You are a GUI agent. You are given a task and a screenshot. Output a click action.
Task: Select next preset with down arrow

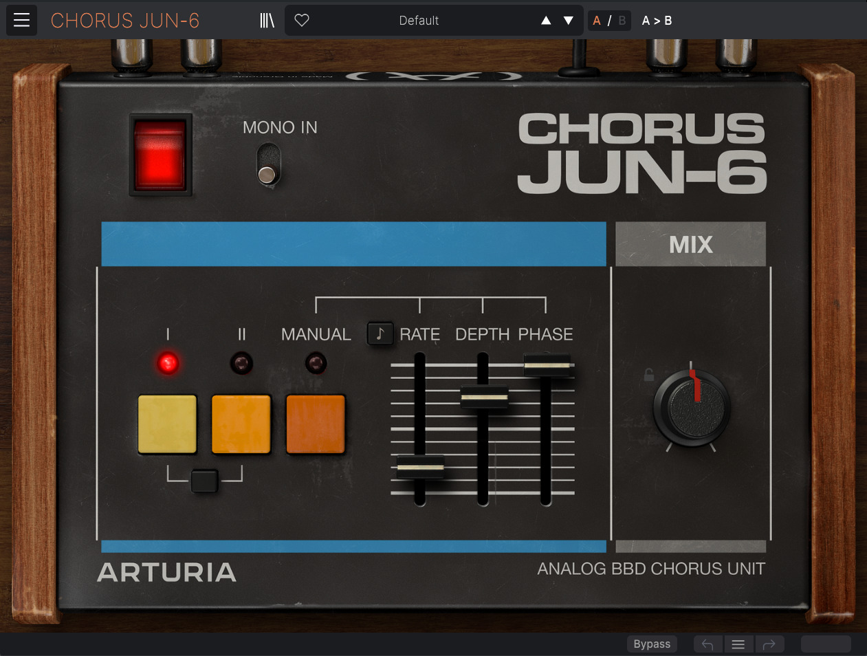click(x=569, y=21)
